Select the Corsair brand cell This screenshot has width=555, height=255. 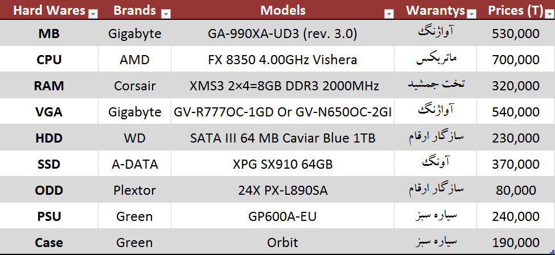coord(134,86)
